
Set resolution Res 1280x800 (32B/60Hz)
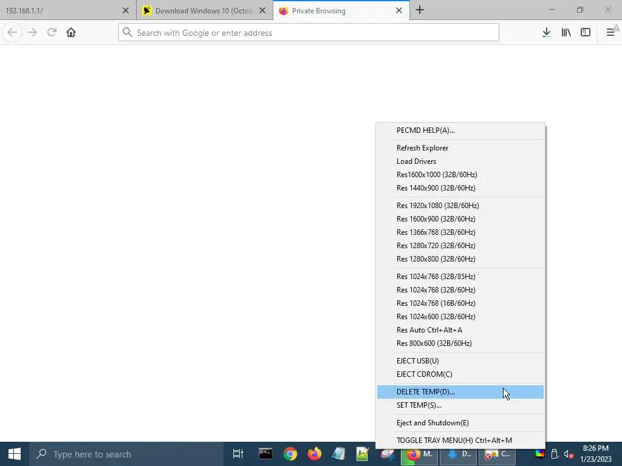[460, 259]
